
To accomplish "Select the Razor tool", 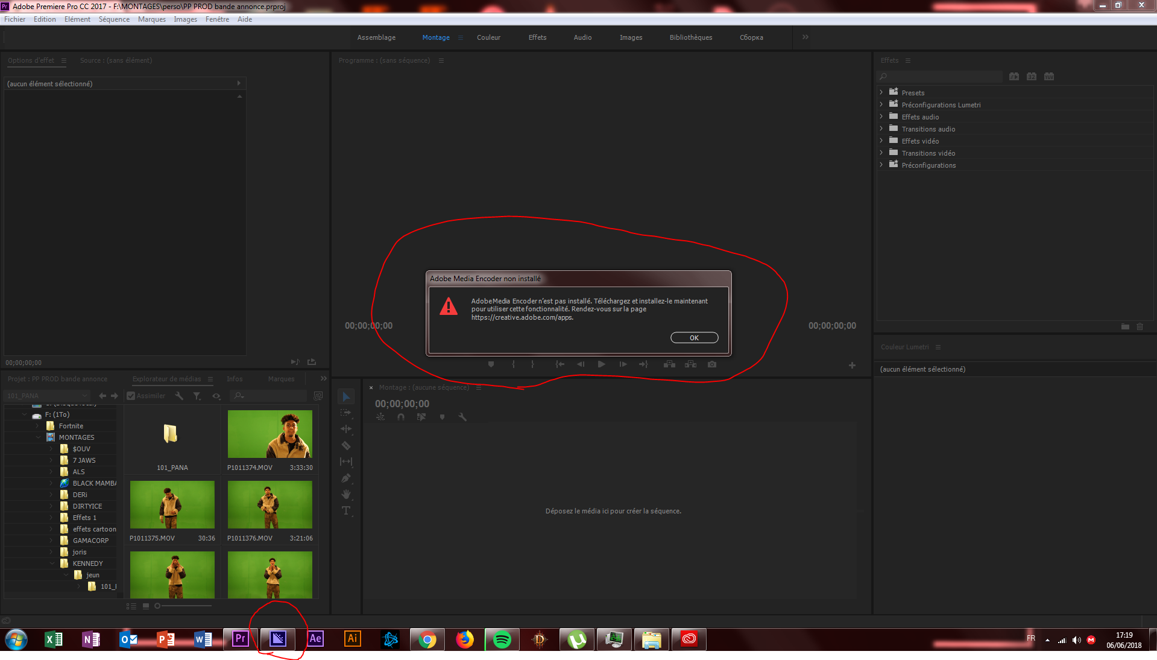I will click(x=346, y=445).
